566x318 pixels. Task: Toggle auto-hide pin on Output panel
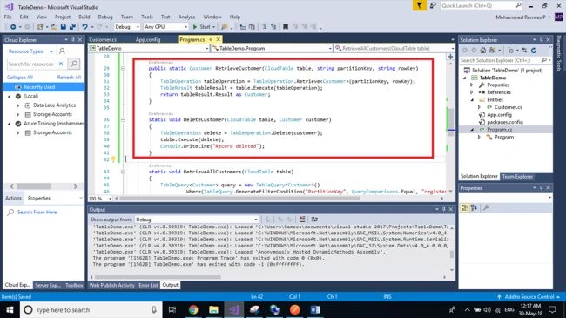443,210
